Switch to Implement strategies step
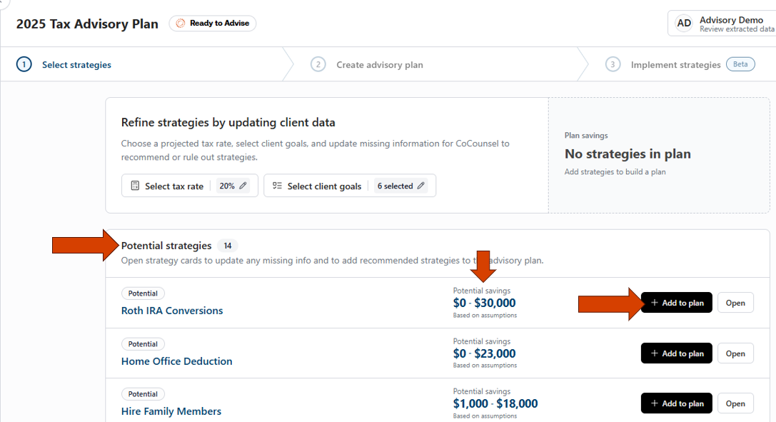The width and height of the screenshot is (776, 422). (x=675, y=65)
